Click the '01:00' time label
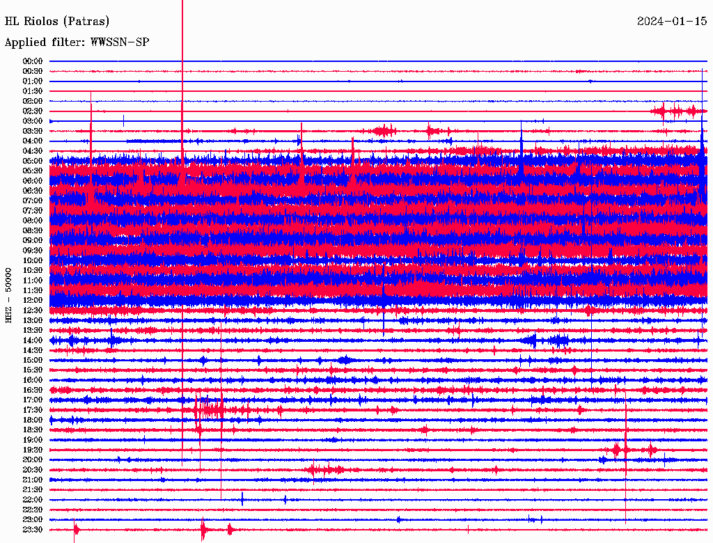Screen dimensions: 713x543 (33, 81)
